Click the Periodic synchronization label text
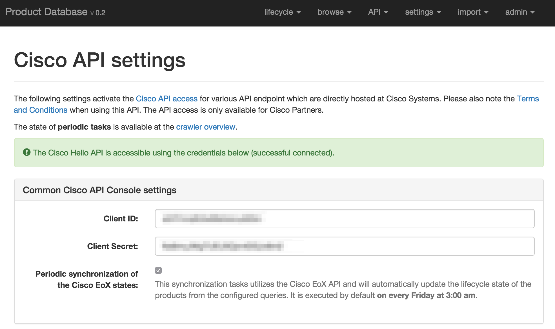 87,279
